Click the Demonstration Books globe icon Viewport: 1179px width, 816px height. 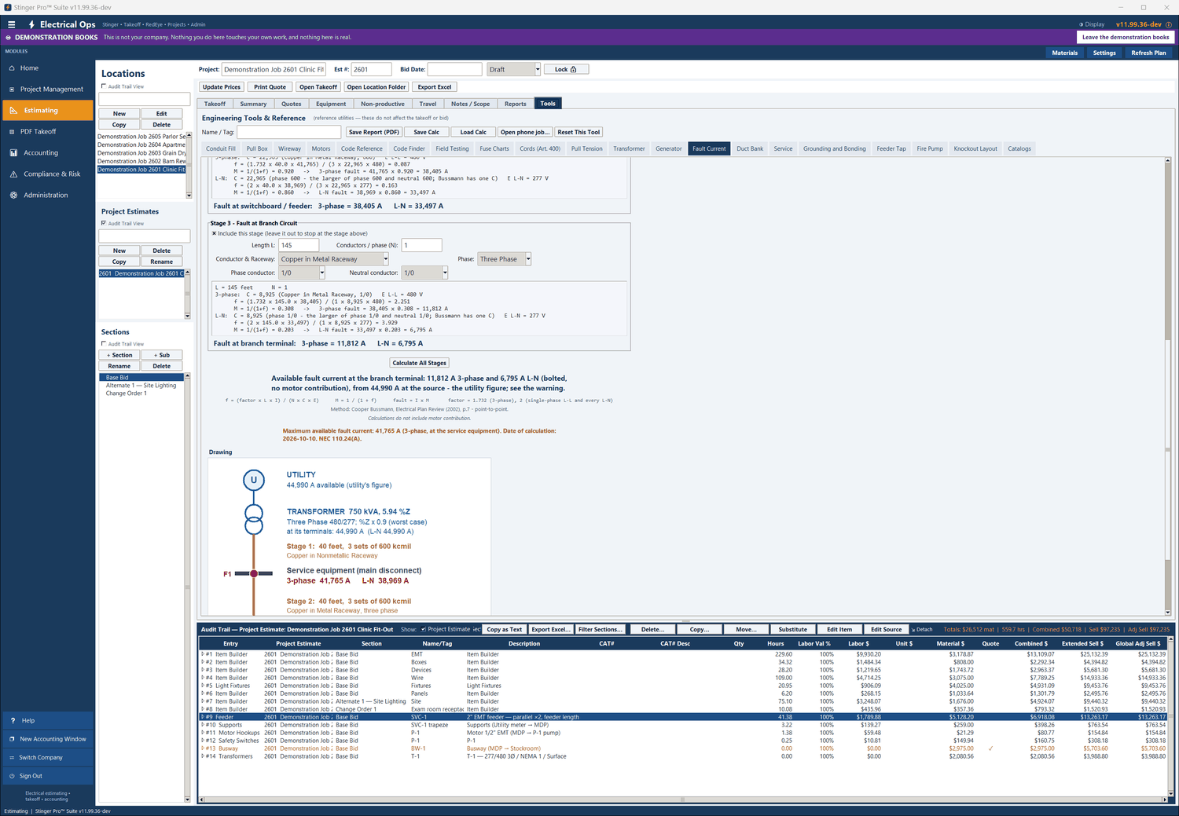(9, 37)
